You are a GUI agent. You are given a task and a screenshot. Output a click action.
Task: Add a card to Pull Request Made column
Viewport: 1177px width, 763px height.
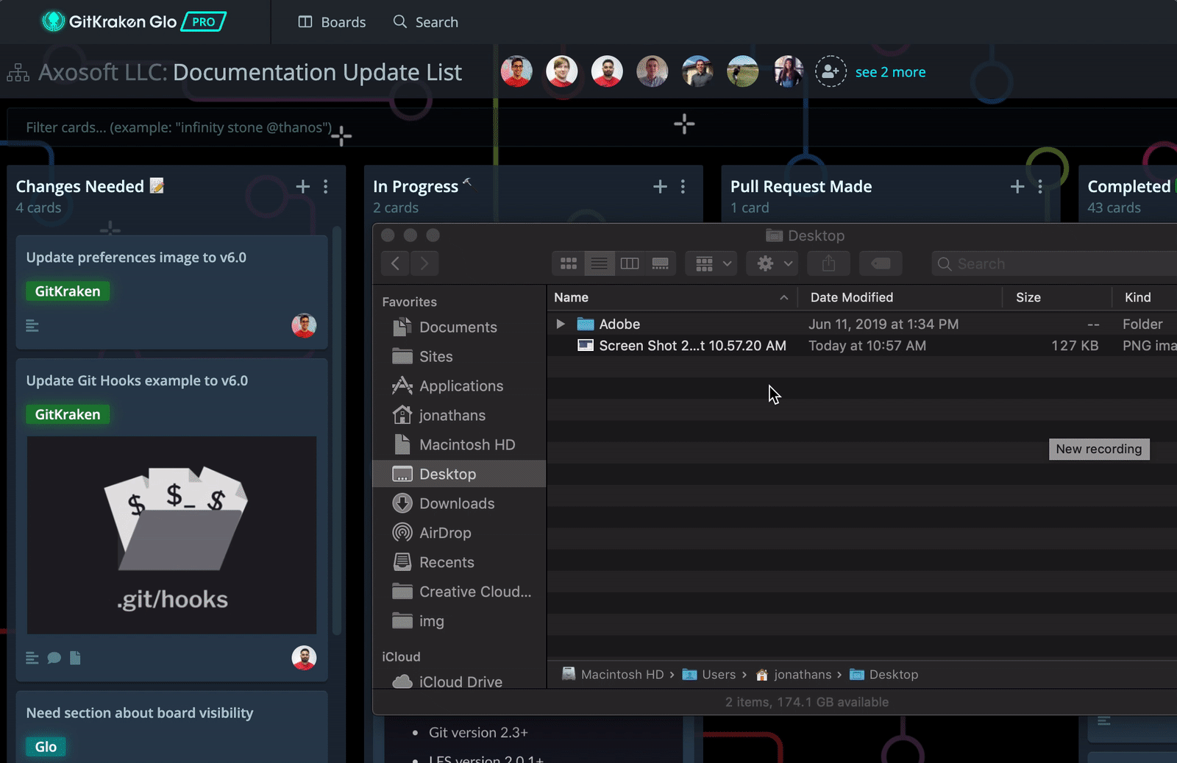[x=1017, y=186]
